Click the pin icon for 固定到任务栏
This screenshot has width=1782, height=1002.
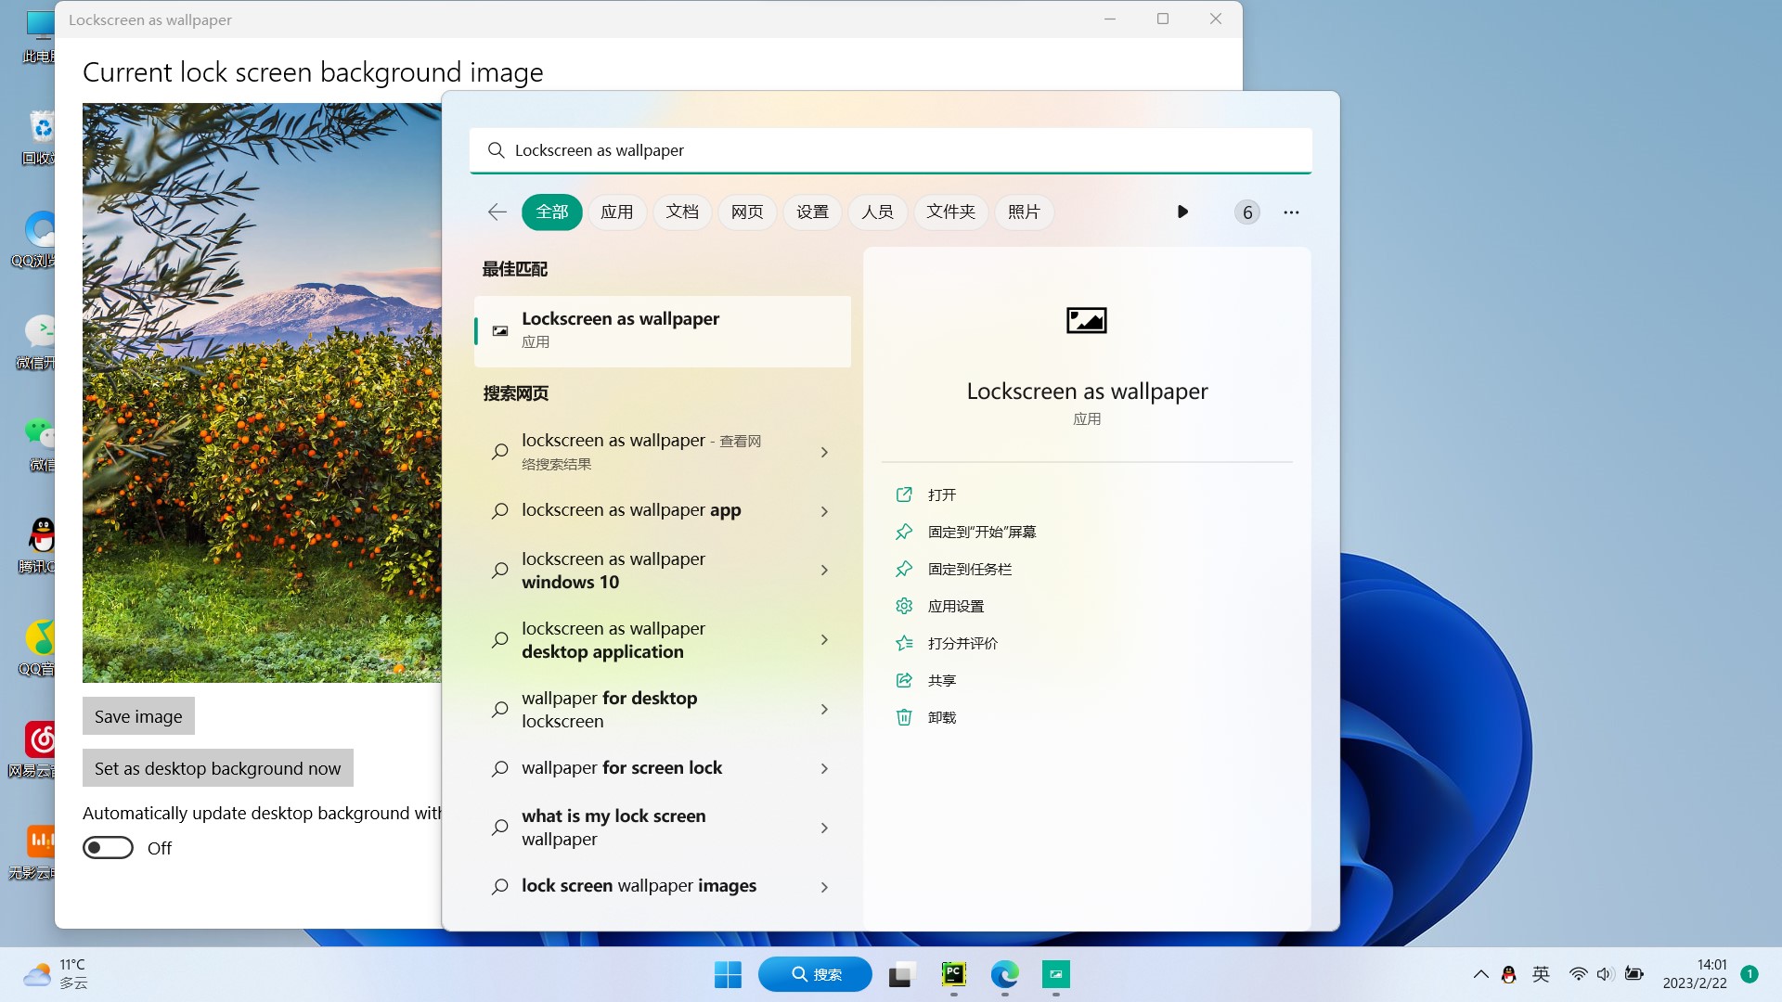pos(904,569)
